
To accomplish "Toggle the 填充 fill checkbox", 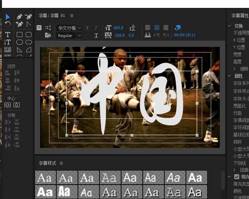I will pyautogui.click(x=236, y=177).
